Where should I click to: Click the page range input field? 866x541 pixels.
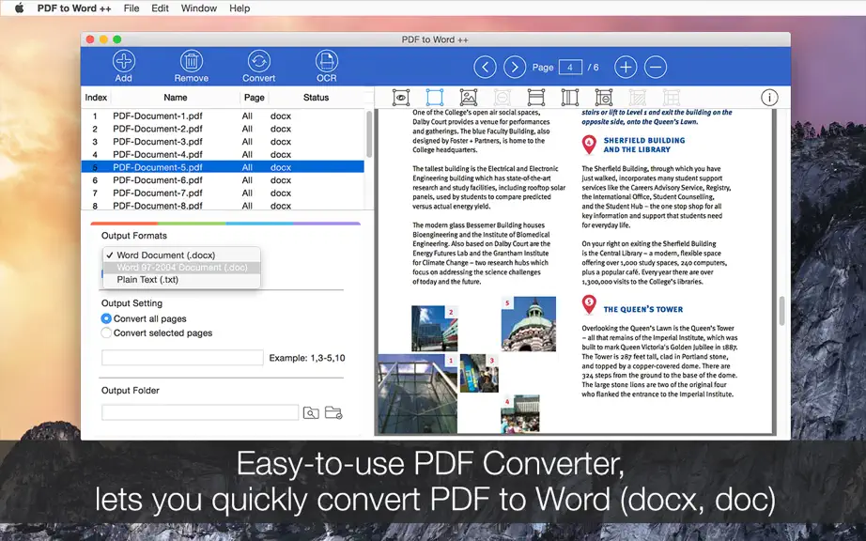[182, 358]
